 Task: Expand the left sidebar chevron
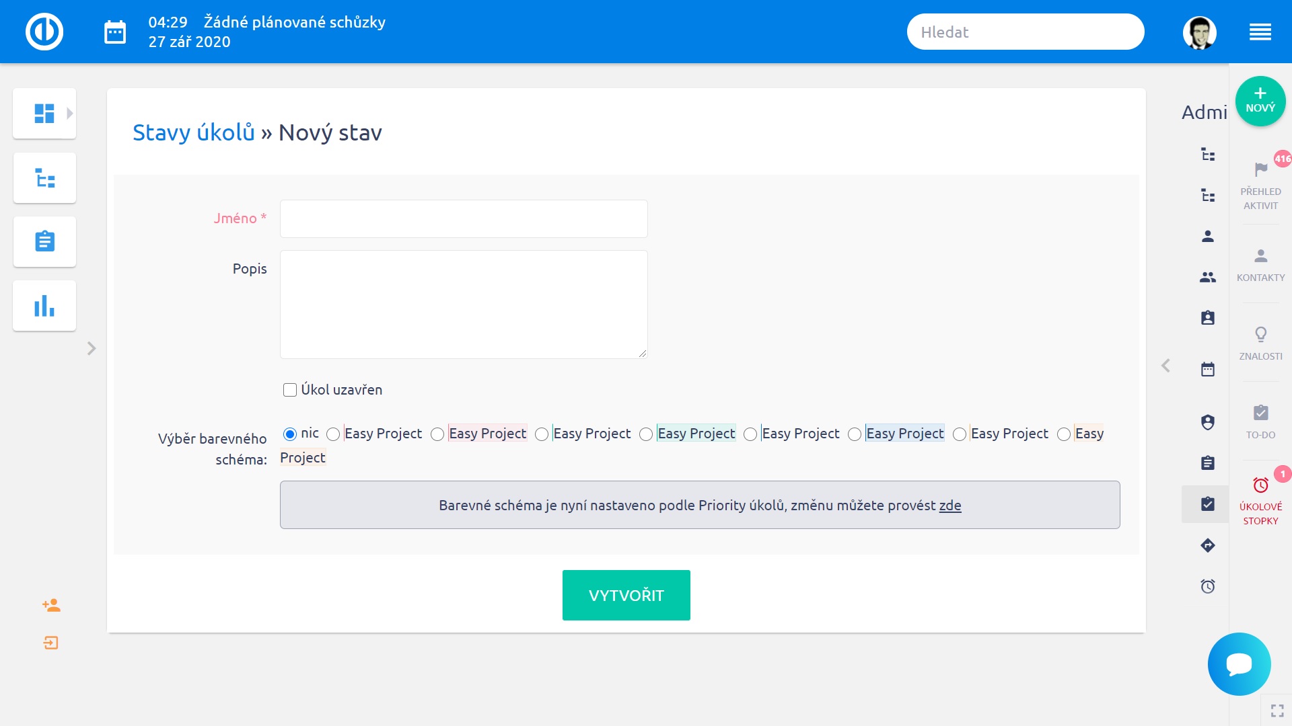click(x=92, y=348)
